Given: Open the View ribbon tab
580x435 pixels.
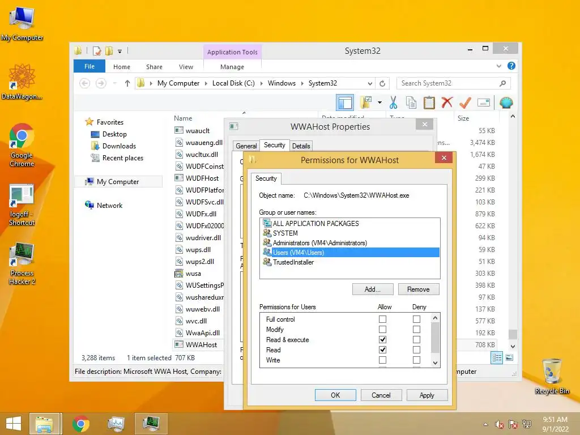Looking at the screenshot, I should click(186, 67).
